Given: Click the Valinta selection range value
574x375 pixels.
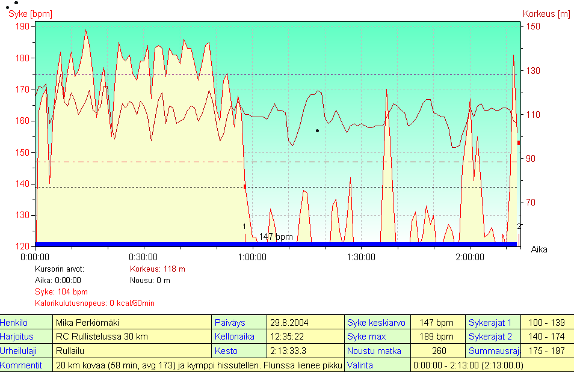Looking at the screenshot, I should click(x=468, y=365).
